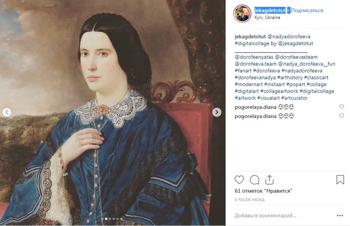Follow the account via Подписаться

pyautogui.click(x=307, y=10)
